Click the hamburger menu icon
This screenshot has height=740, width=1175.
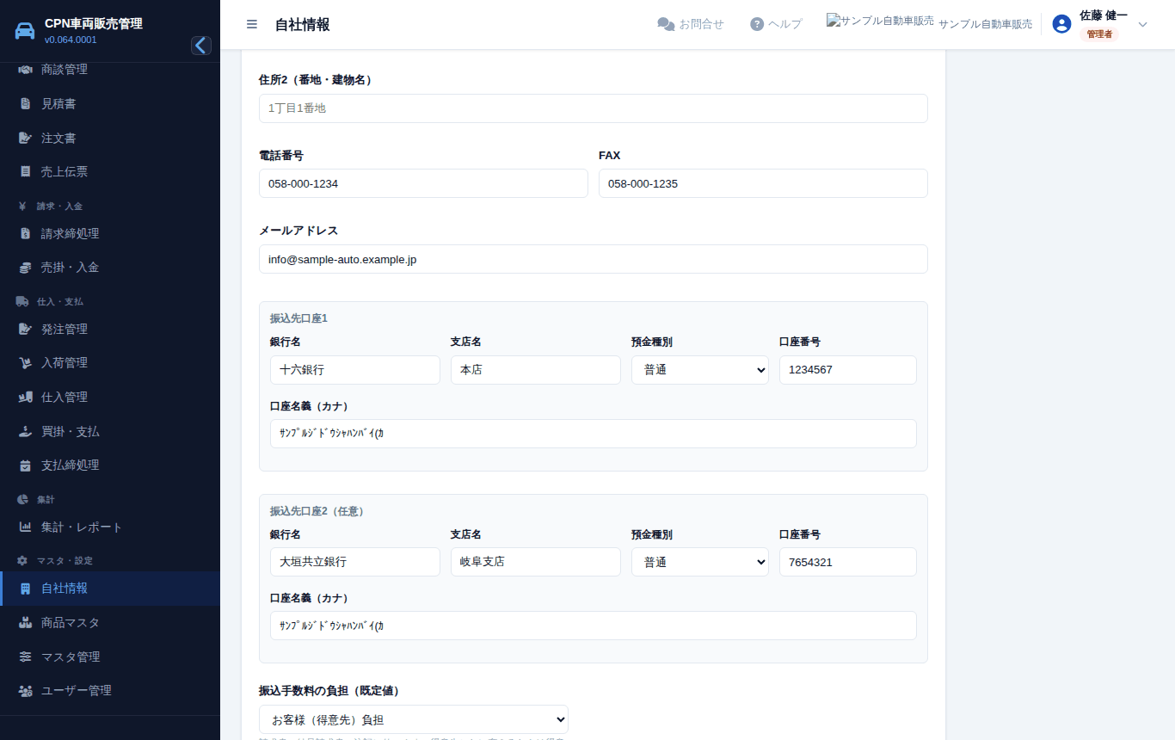[x=252, y=24]
